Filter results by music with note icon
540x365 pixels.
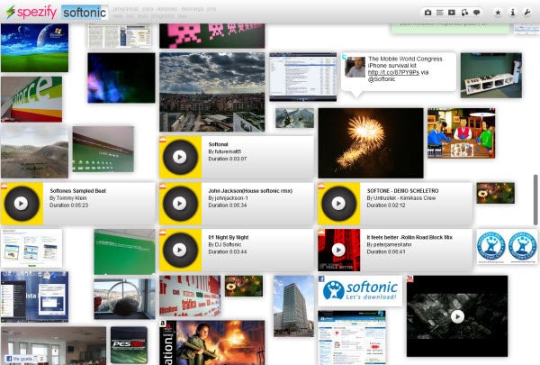pos(464,13)
